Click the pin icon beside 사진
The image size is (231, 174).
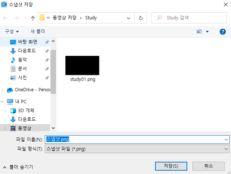[x=47, y=78]
